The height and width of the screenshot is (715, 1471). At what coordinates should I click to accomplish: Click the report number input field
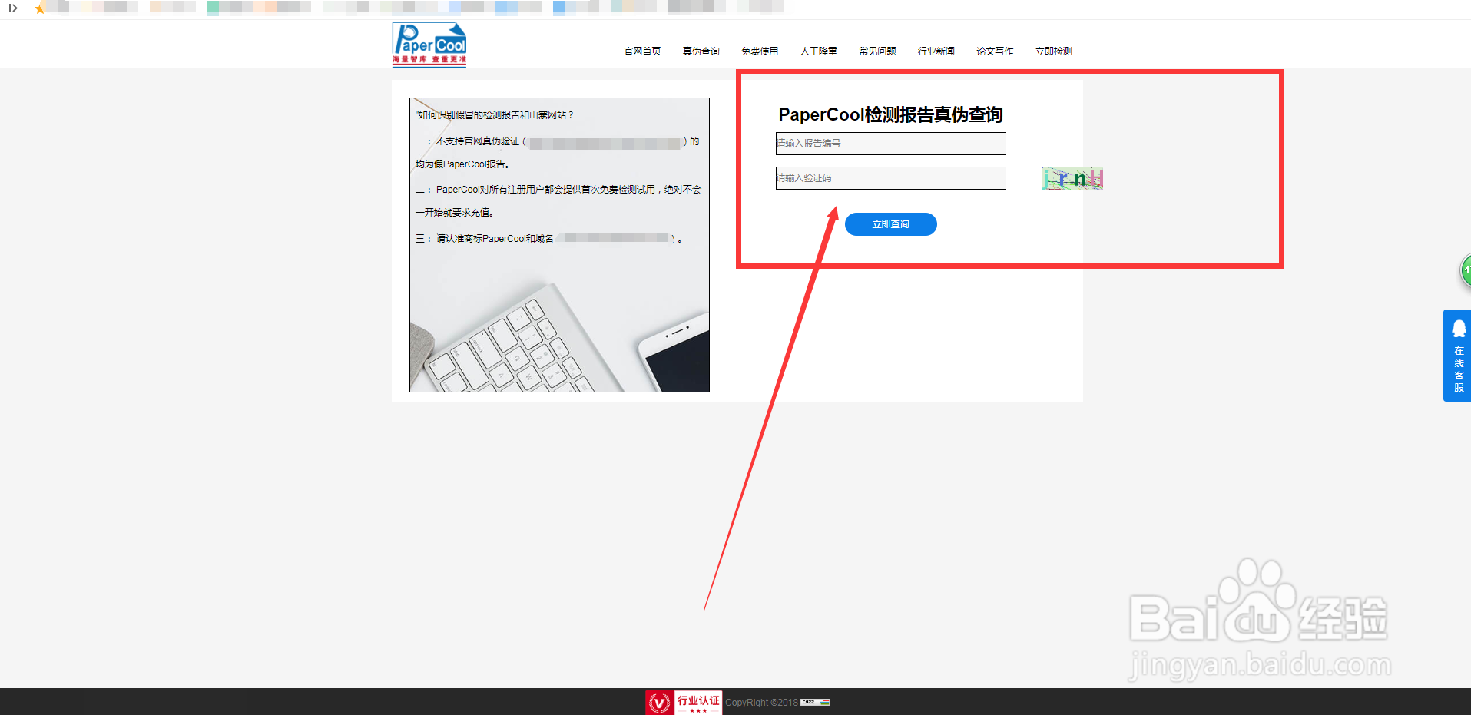890,144
